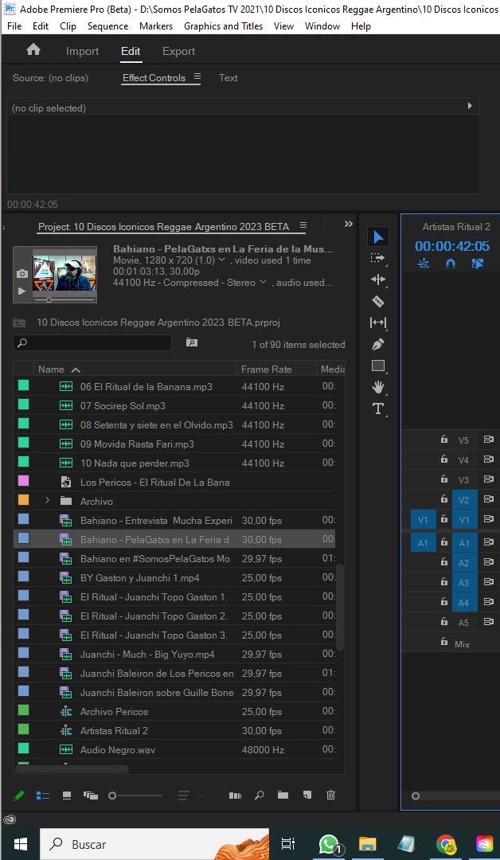Image resolution: width=500 pixels, height=860 pixels.
Task: Select the Slip tool
Action: coord(378,322)
